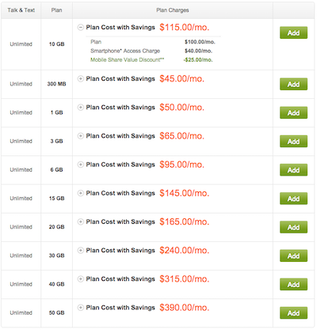The width and height of the screenshot is (317, 333).
Task: Expand the 3 GB plan cost breakdown
Action: click(81, 136)
